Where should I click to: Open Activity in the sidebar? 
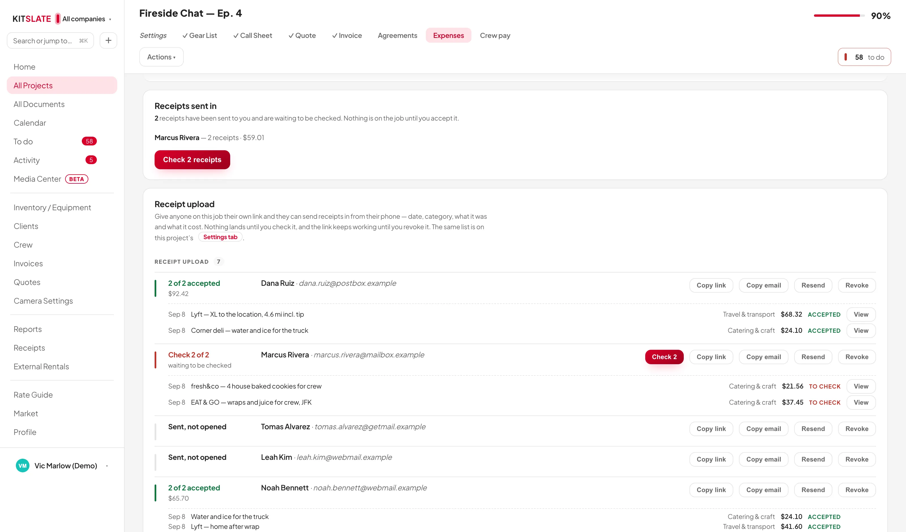click(x=62, y=160)
